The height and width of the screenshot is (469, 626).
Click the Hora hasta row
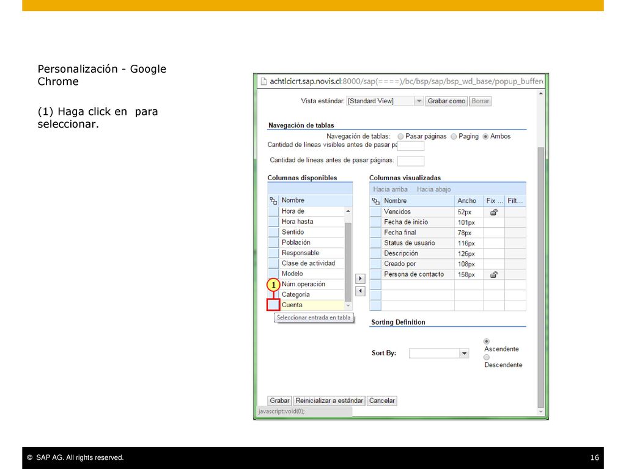(x=306, y=222)
